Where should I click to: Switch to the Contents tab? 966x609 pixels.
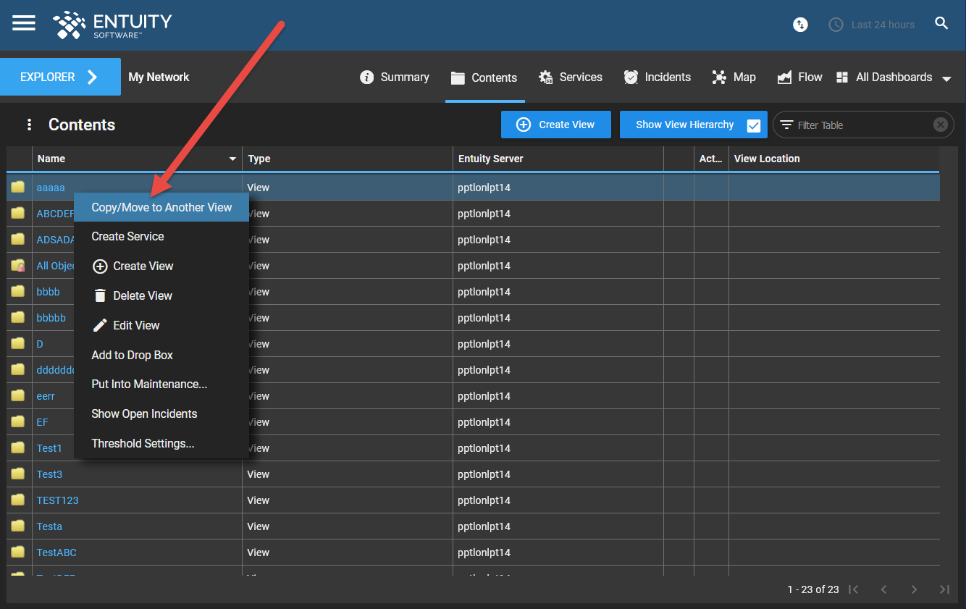[484, 77]
